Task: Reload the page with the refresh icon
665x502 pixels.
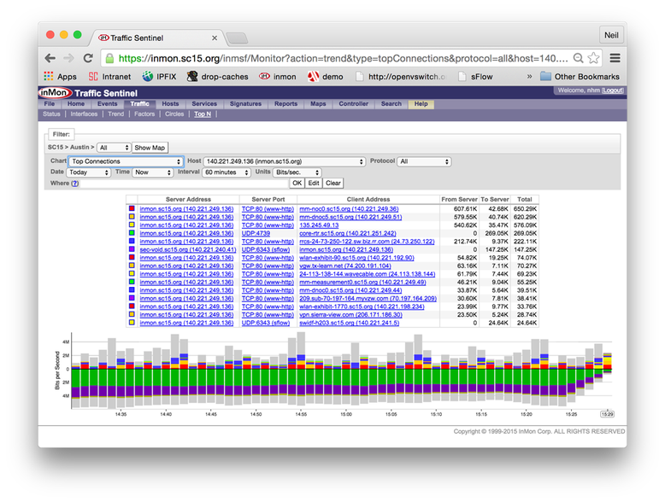Action: tap(89, 58)
